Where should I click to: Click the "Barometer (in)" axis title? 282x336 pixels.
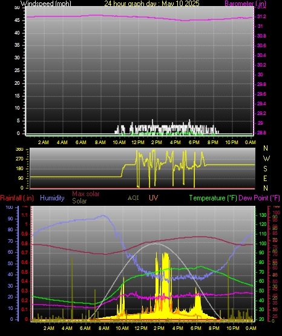(245, 4)
